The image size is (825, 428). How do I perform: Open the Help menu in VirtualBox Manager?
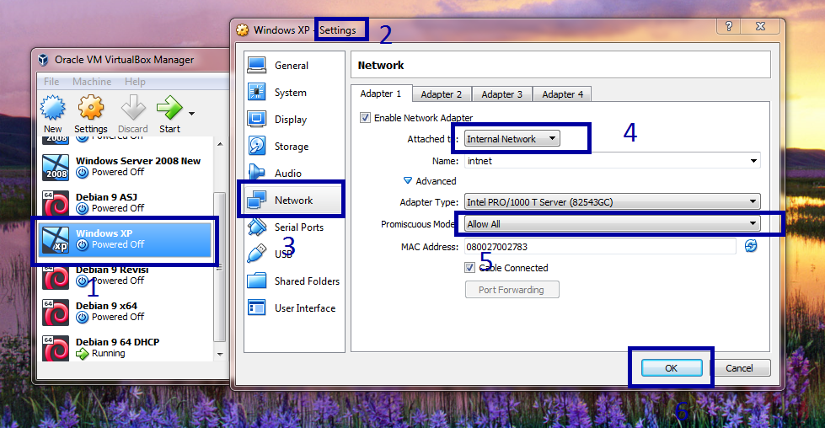pos(135,82)
